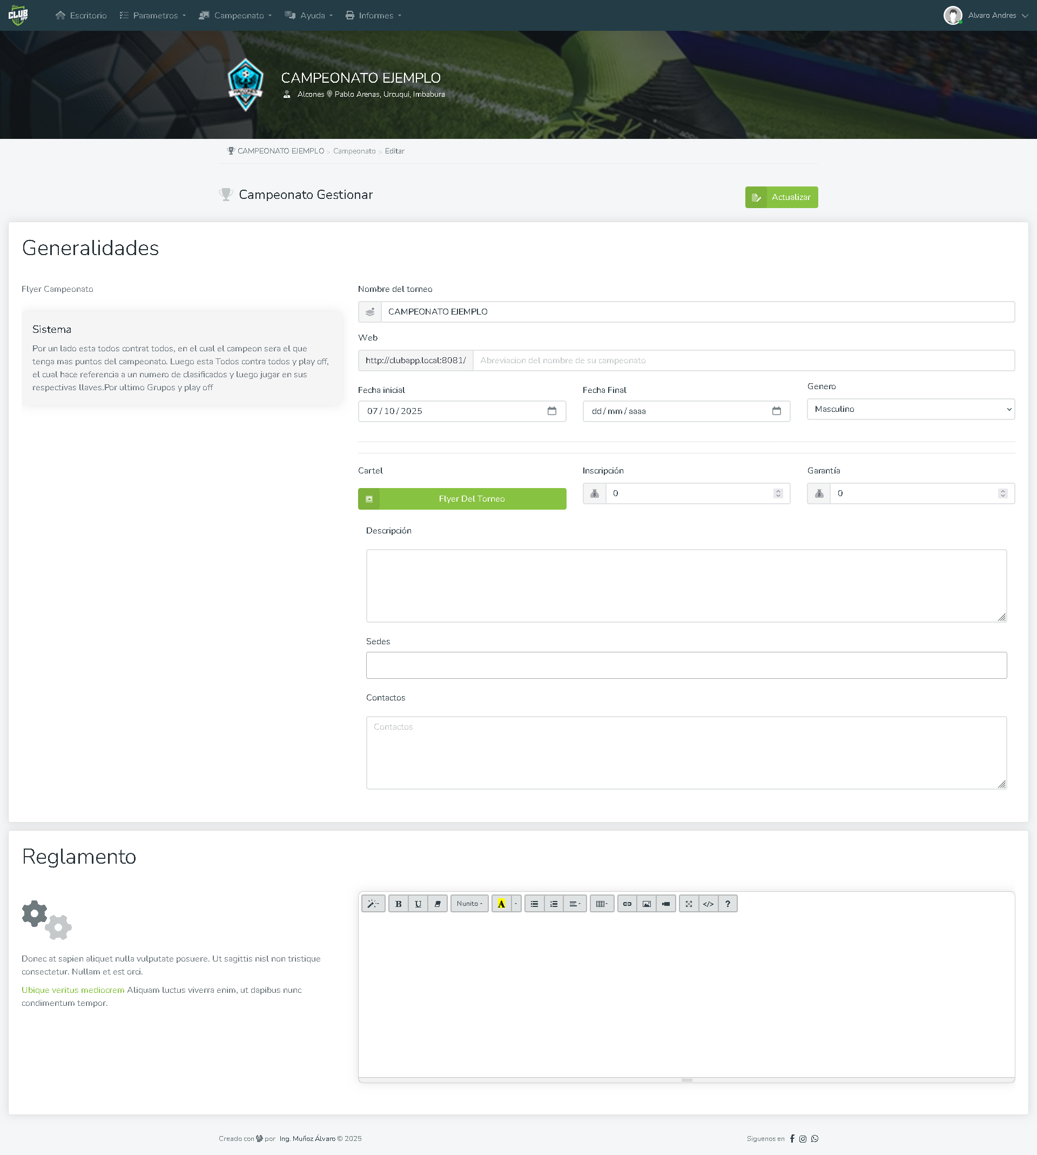Click the Fecha inicial date field
The height and width of the screenshot is (1155, 1037).
(462, 411)
